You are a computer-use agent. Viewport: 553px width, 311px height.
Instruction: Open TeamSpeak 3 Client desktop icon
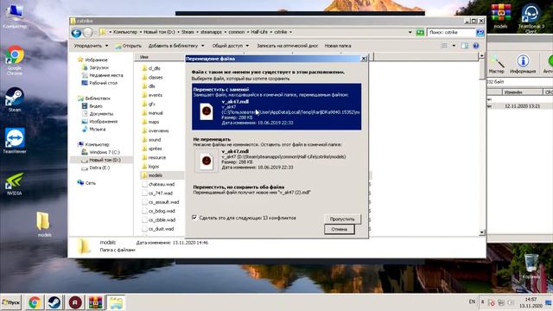tap(531, 17)
